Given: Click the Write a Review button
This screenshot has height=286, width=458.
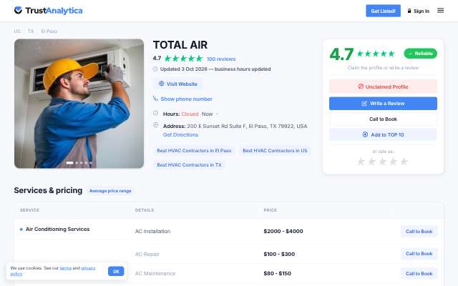Looking at the screenshot, I should click(x=383, y=104).
